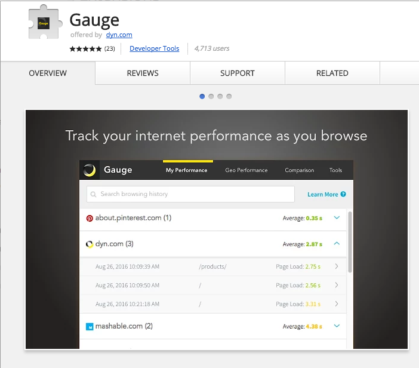Switch to the REVIEWS tab

(x=143, y=73)
